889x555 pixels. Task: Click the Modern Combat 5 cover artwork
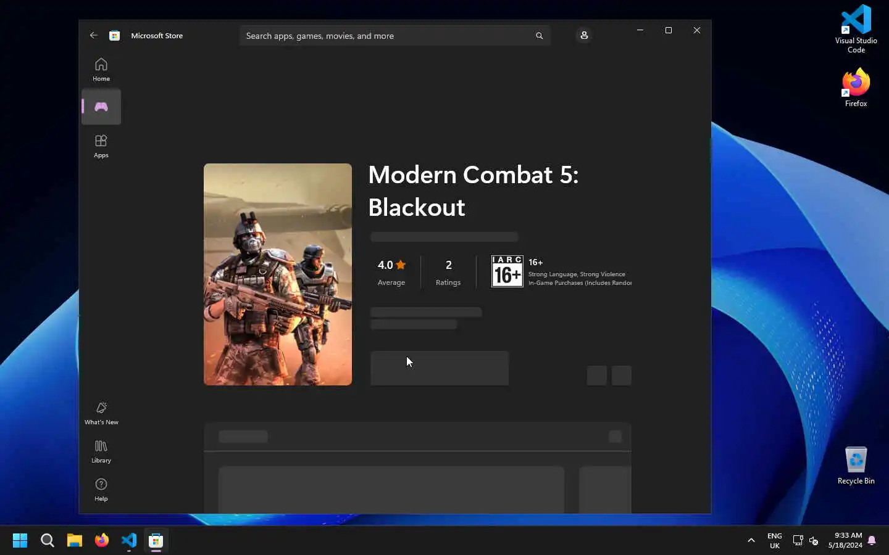[278, 274]
